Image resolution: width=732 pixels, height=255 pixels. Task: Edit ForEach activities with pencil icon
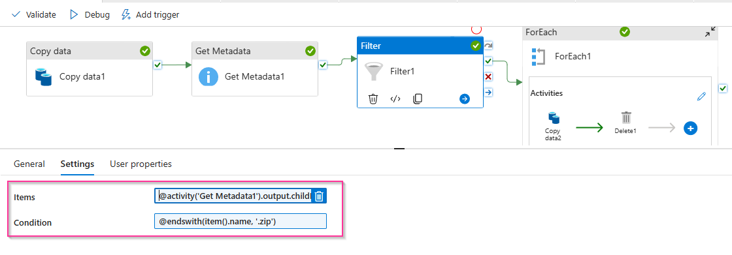tap(701, 97)
